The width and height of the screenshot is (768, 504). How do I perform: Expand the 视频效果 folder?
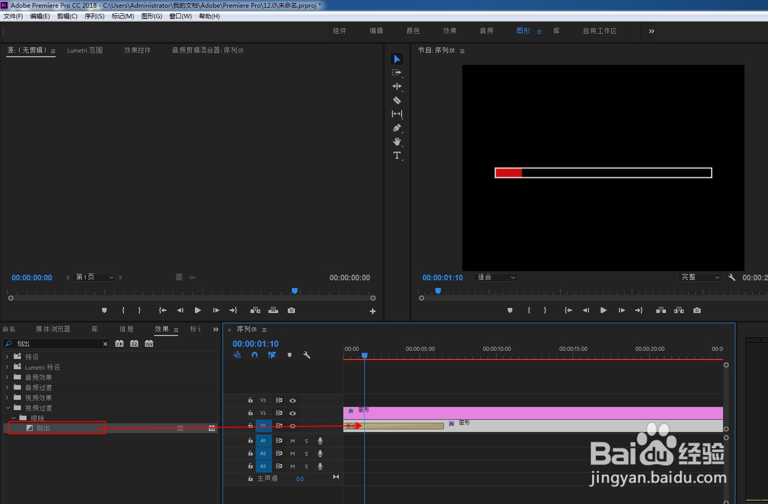pos(7,398)
